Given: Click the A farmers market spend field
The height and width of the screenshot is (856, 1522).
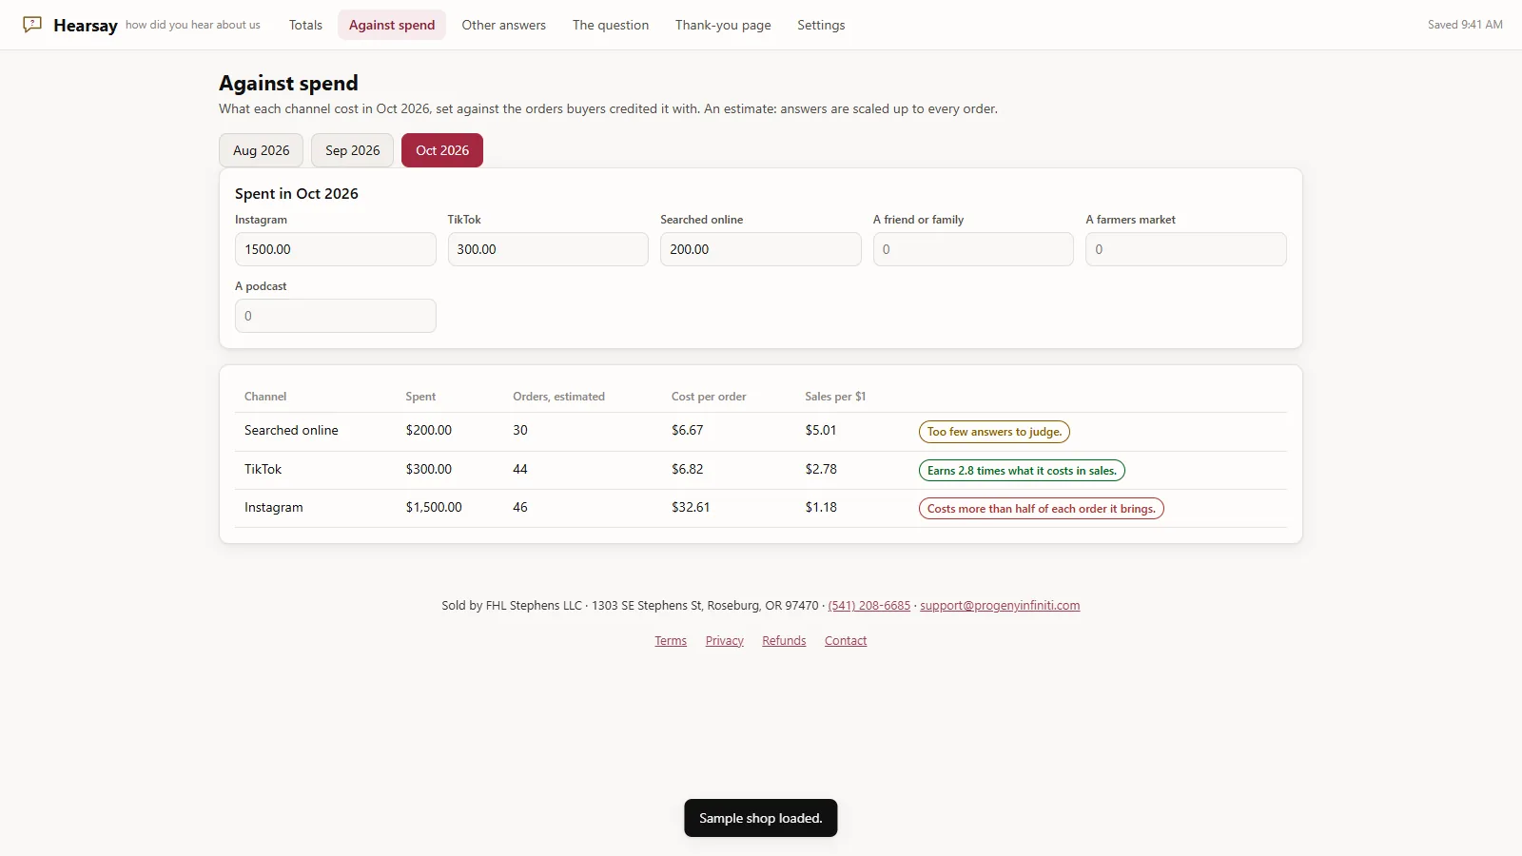Looking at the screenshot, I should (1186, 249).
